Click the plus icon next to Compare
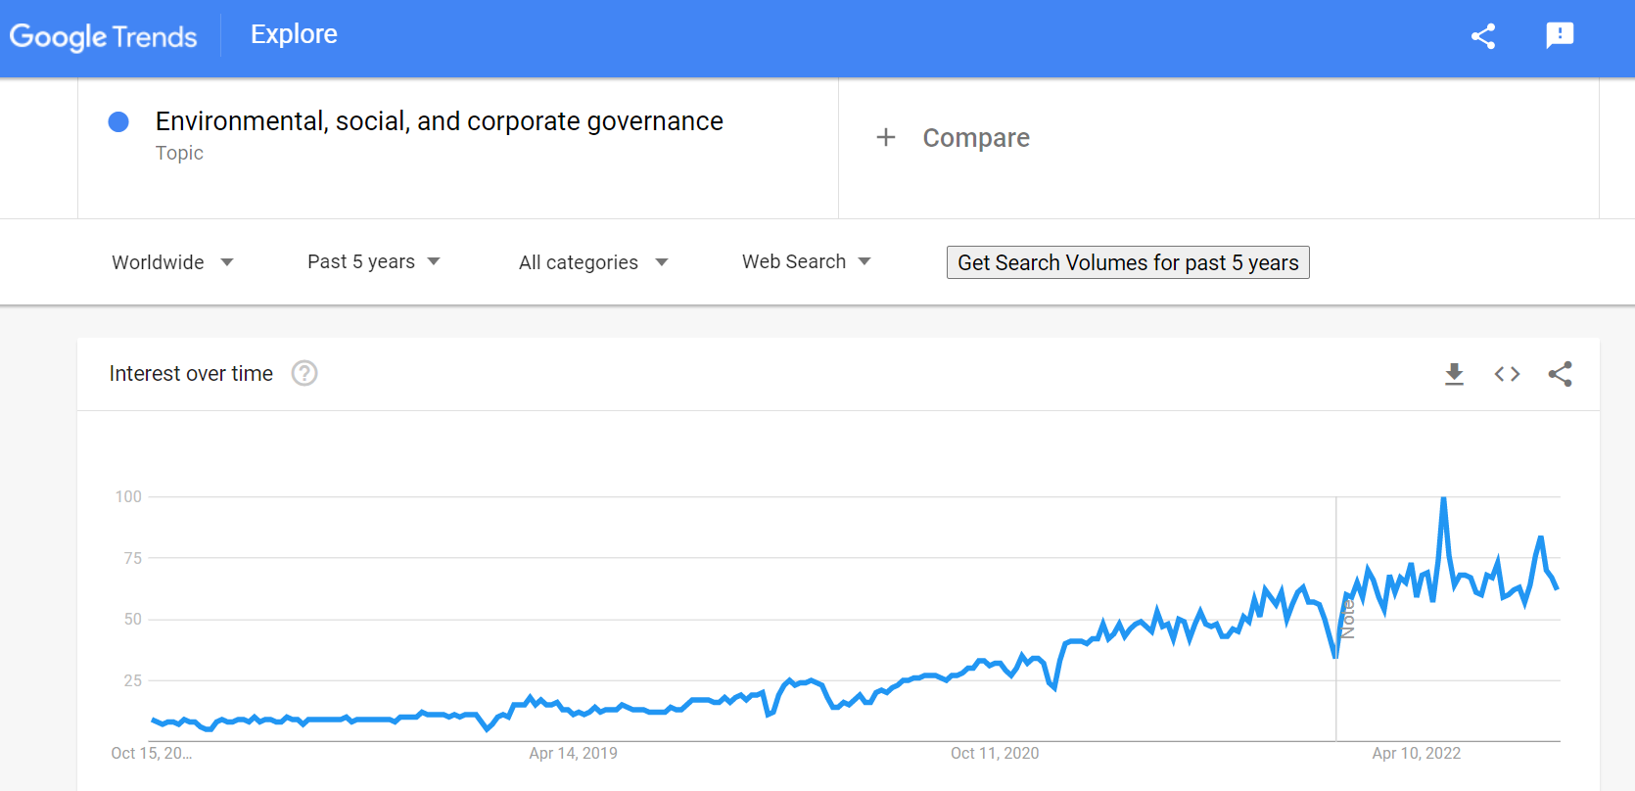Image resolution: width=1635 pixels, height=791 pixels. pyautogui.click(x=886, y=137)
